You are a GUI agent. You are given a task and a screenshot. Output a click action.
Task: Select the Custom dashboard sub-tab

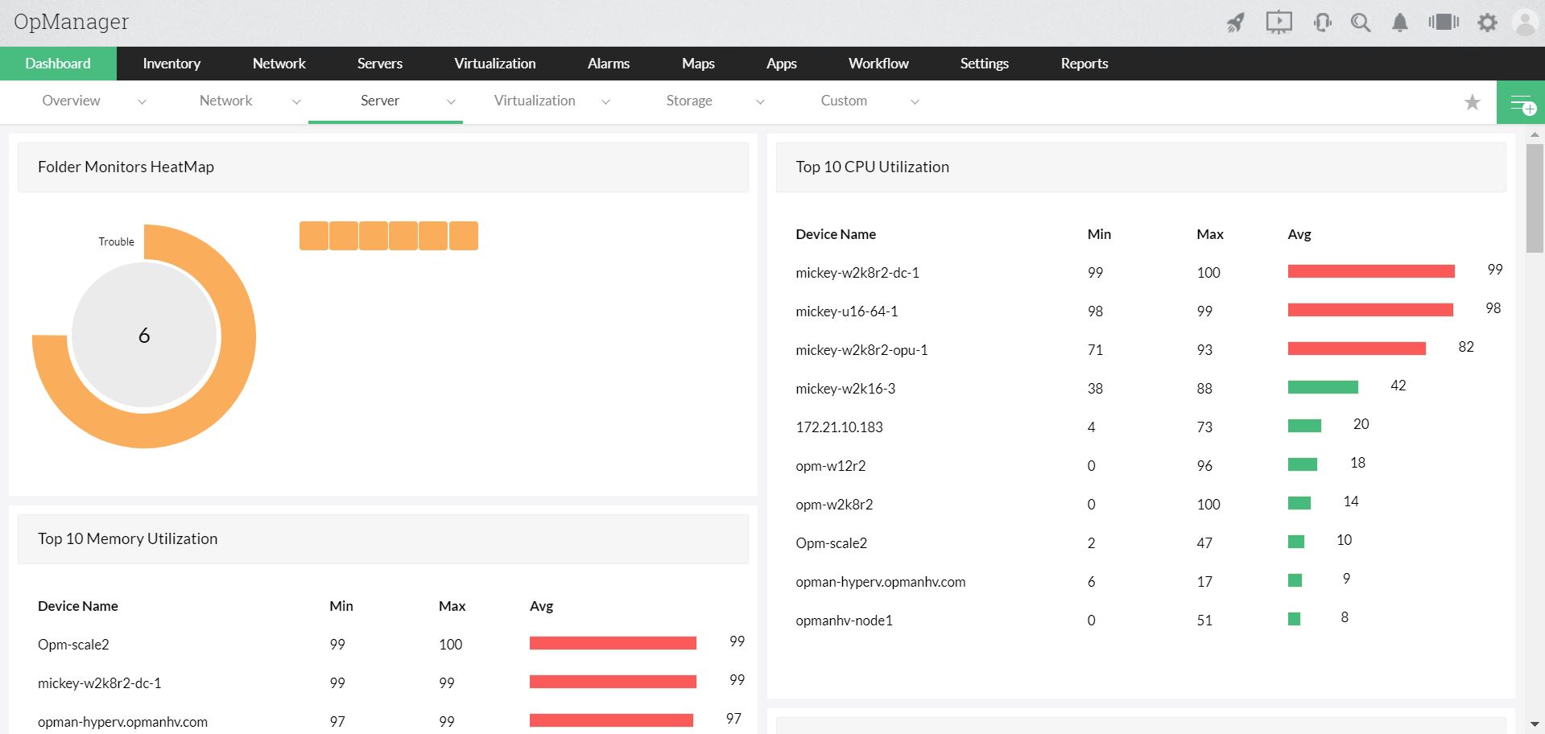[x=844, y=101]
